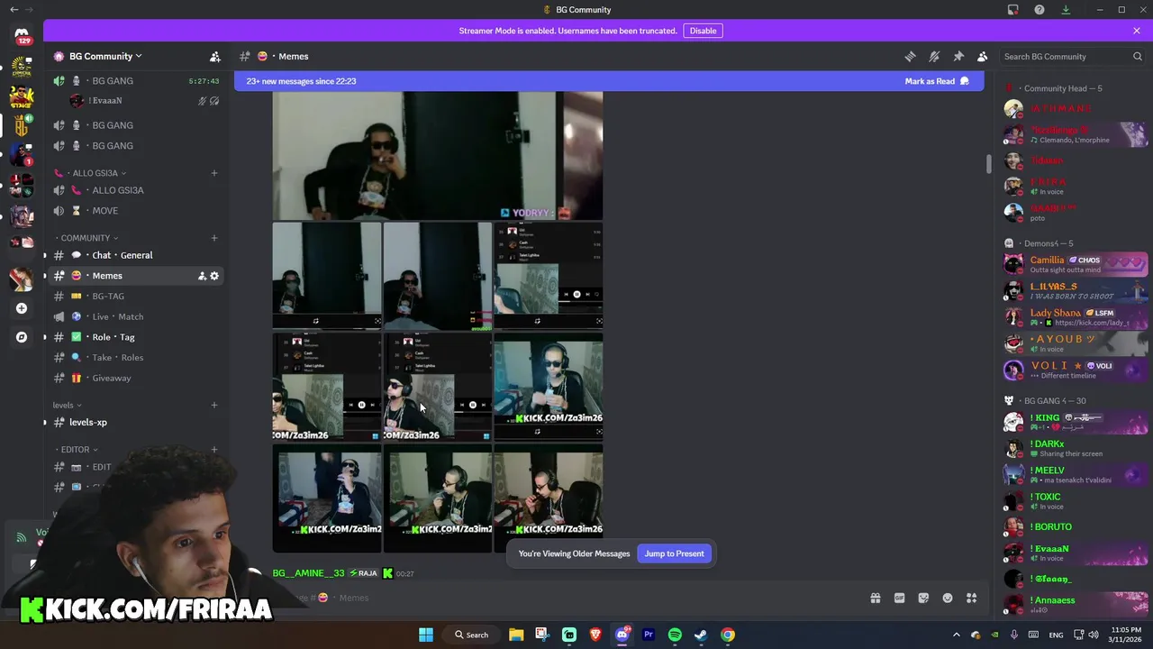Screen dimensions: 1153x649
Task: Add a channel to levels category
Action: pos(214,406)
